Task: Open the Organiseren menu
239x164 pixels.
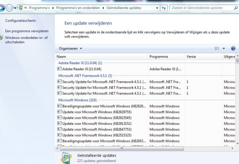Action: pyautogui.click(x=70, y=48)
